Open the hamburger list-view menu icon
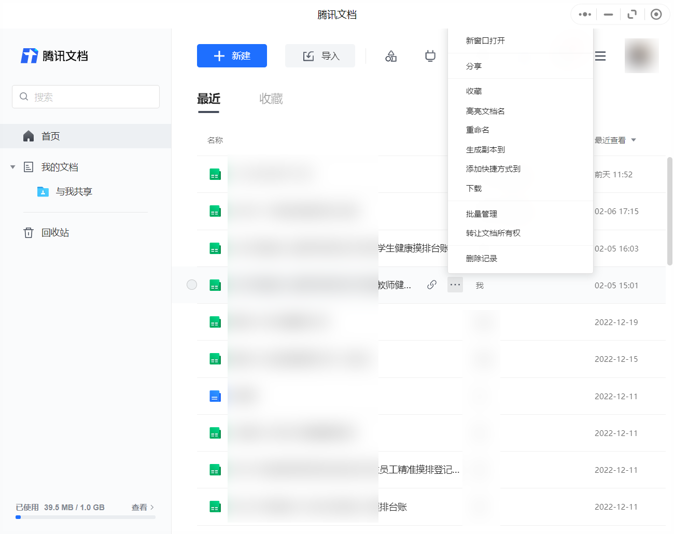 [600, 56]
